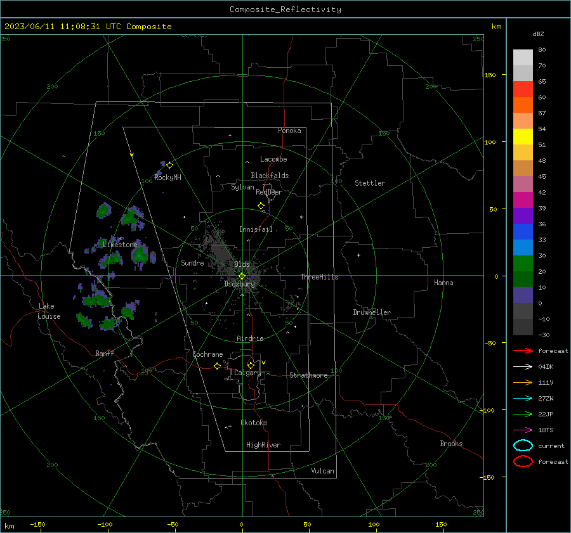
Task: Click the RedDeer city label
Action: point(269,192)
